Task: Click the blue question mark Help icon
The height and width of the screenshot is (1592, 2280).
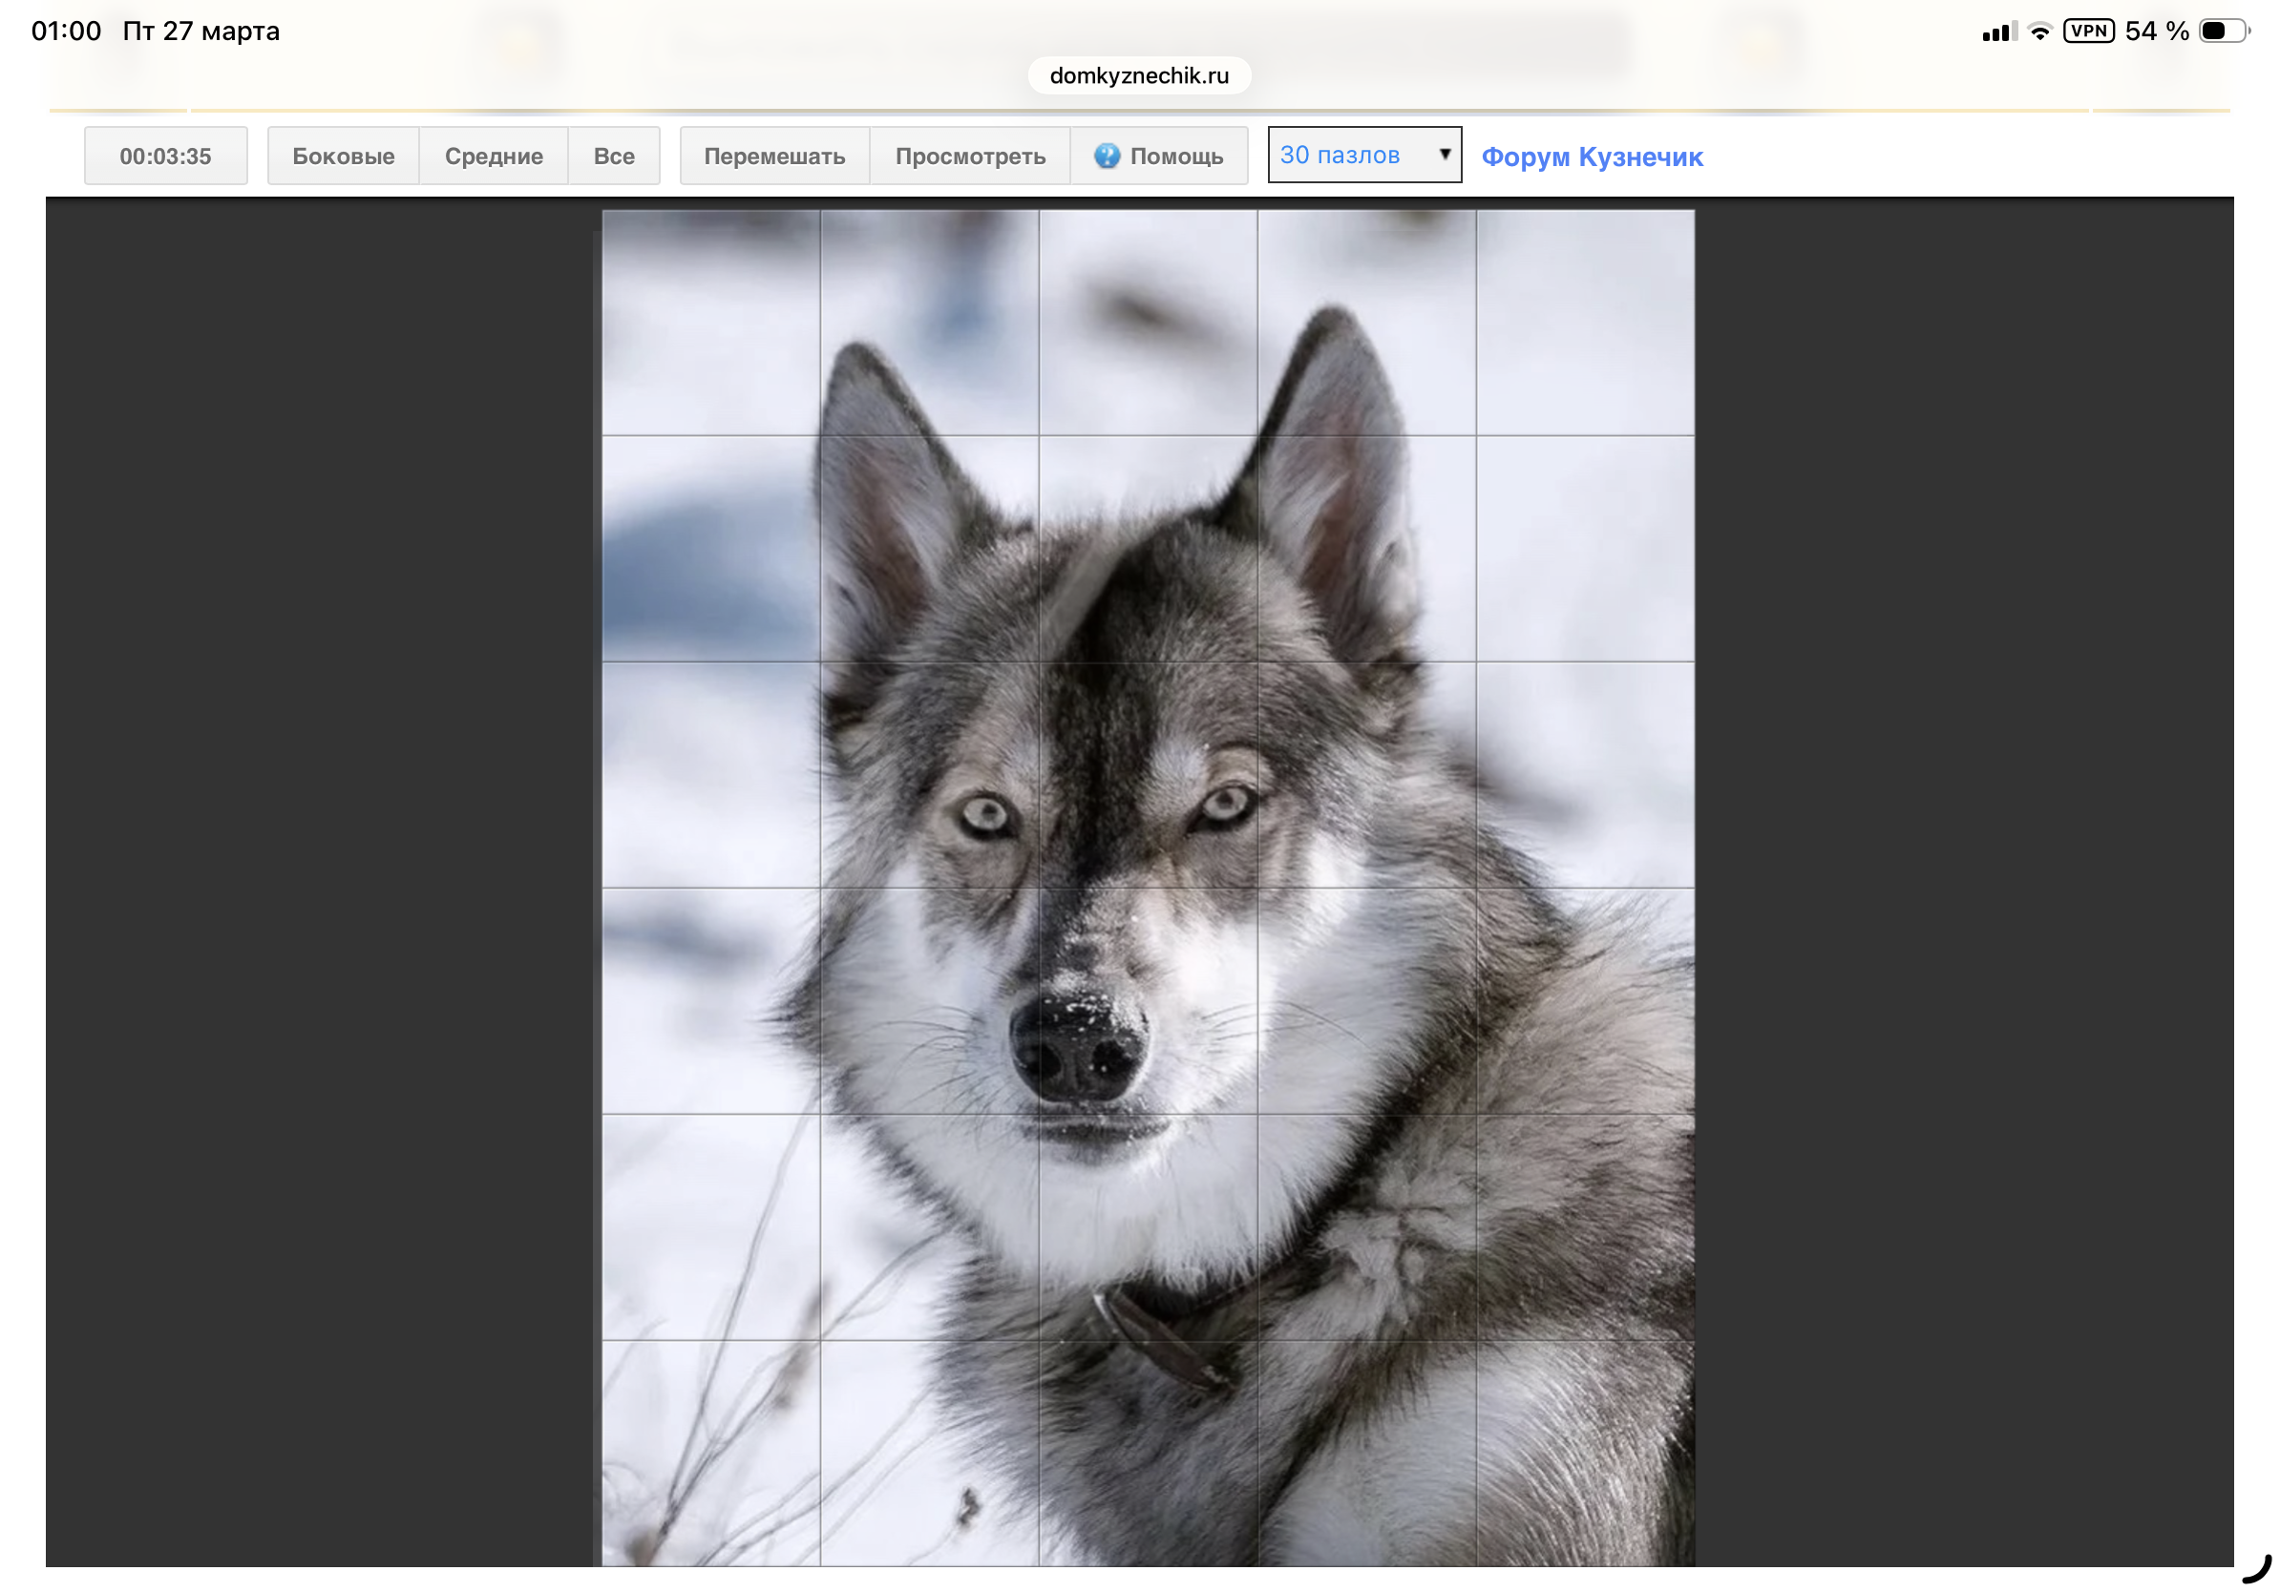Action: coord(1107,156)
